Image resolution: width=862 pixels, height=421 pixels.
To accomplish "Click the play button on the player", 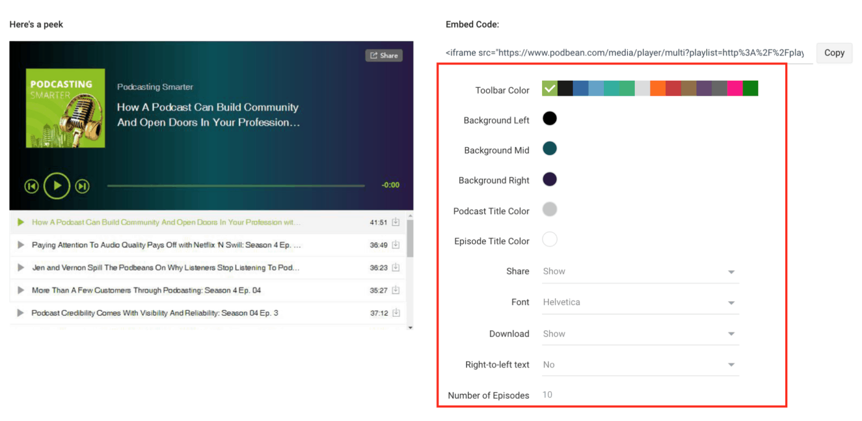I will (x=57, y=186).
